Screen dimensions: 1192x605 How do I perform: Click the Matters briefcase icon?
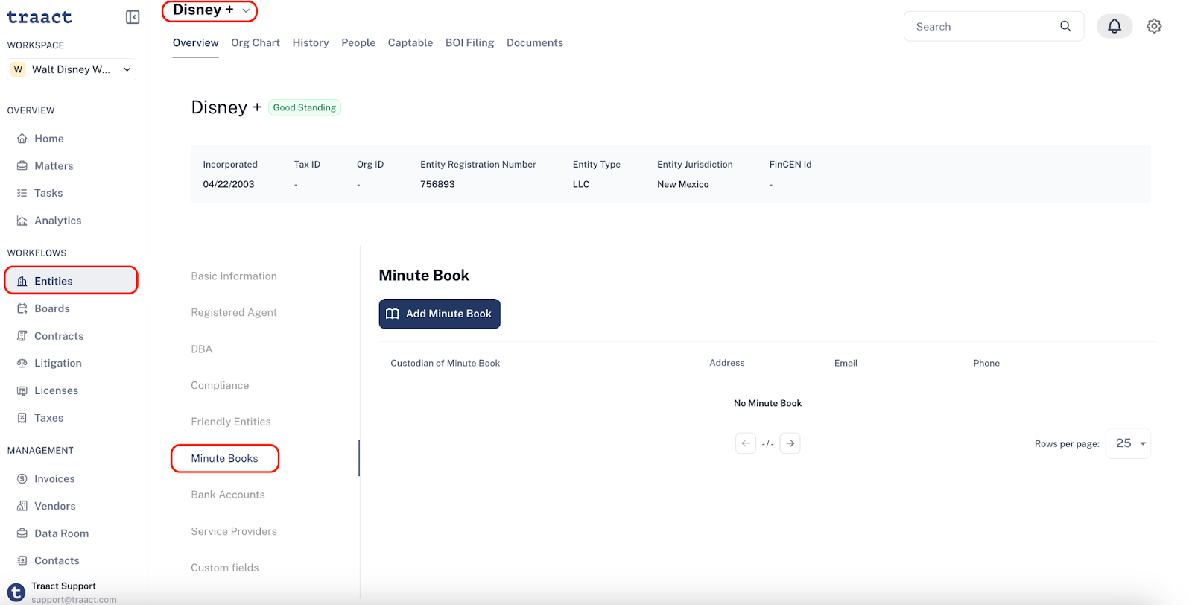22,166
